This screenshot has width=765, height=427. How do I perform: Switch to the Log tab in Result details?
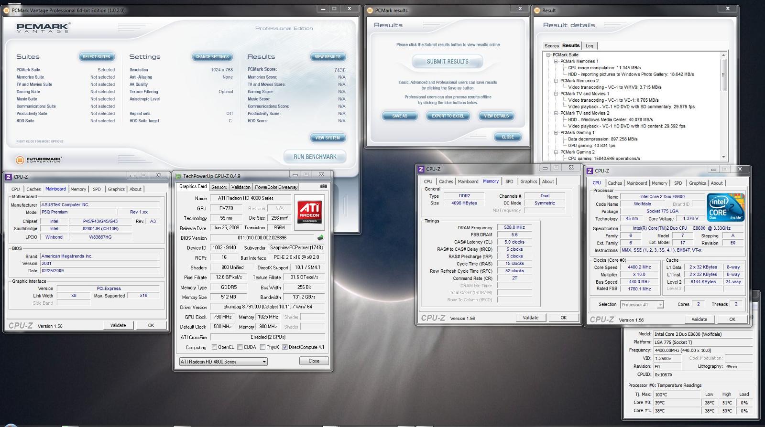[x=589, y=46]
